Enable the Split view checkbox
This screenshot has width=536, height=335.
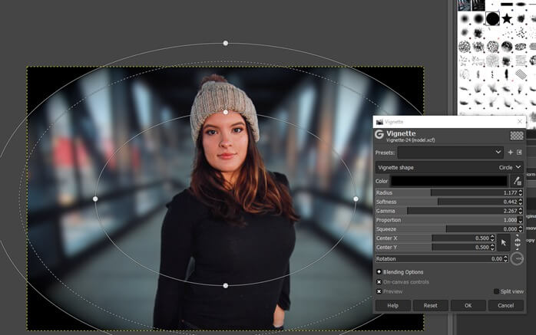pos(496,291)
